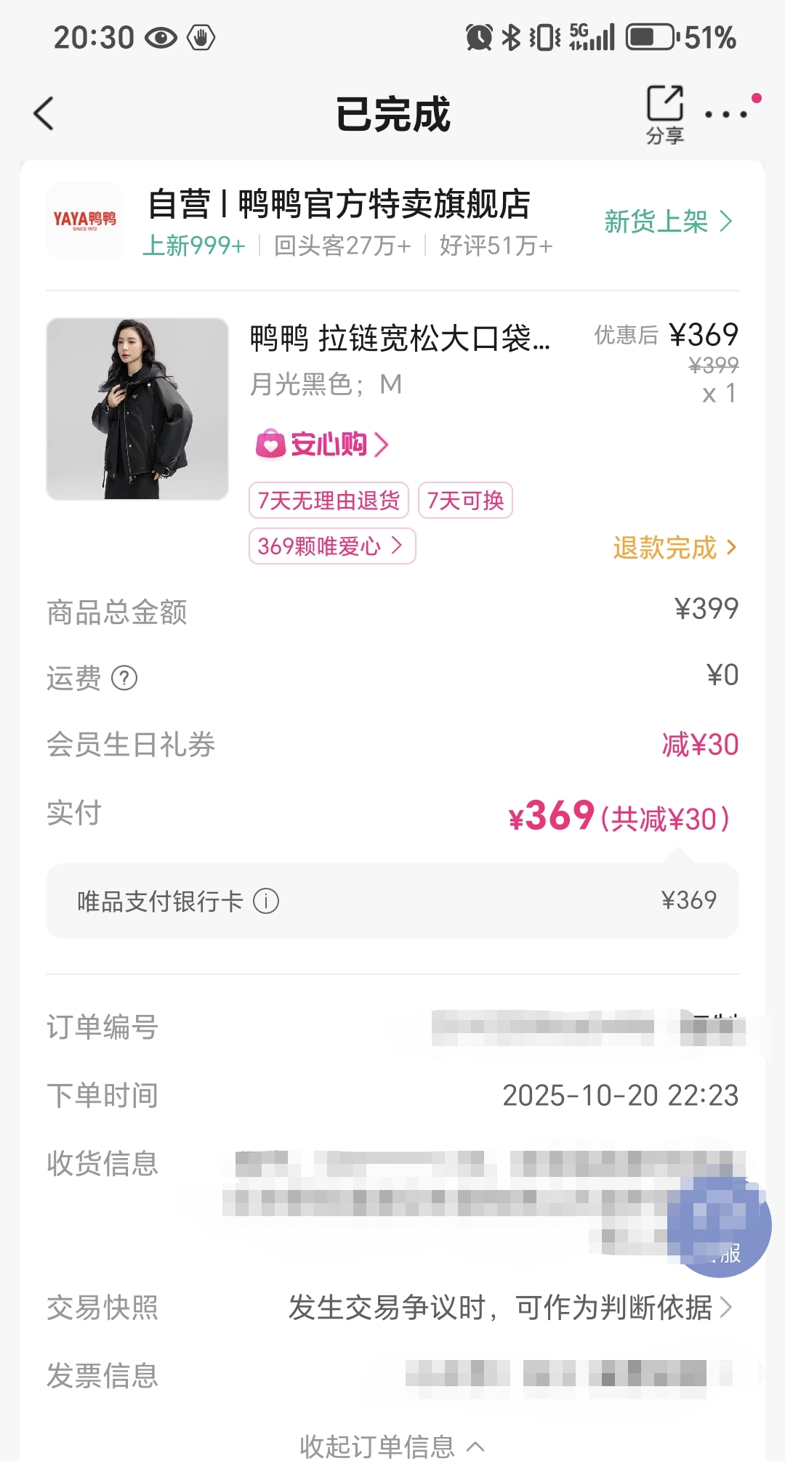Tap the product title 鸭鸭 拉链宽松大口袋

[400, 339]
